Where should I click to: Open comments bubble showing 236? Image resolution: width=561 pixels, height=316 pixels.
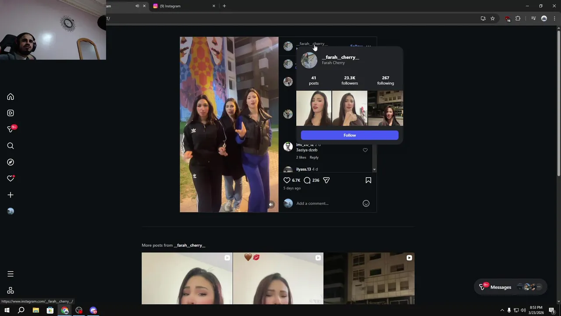tap(307, 180)
